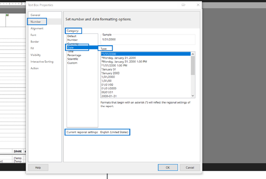The width and height of the screenshot is (266, 179).
Task: Select the Visibility page
Action: tap(35, 55)
